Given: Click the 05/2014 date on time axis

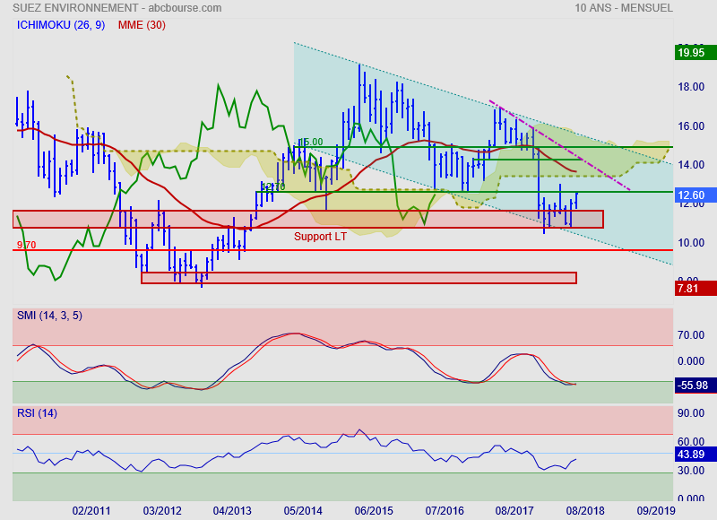Looking at the screenshot, I should pyautogui.click(x=303, y=511).
